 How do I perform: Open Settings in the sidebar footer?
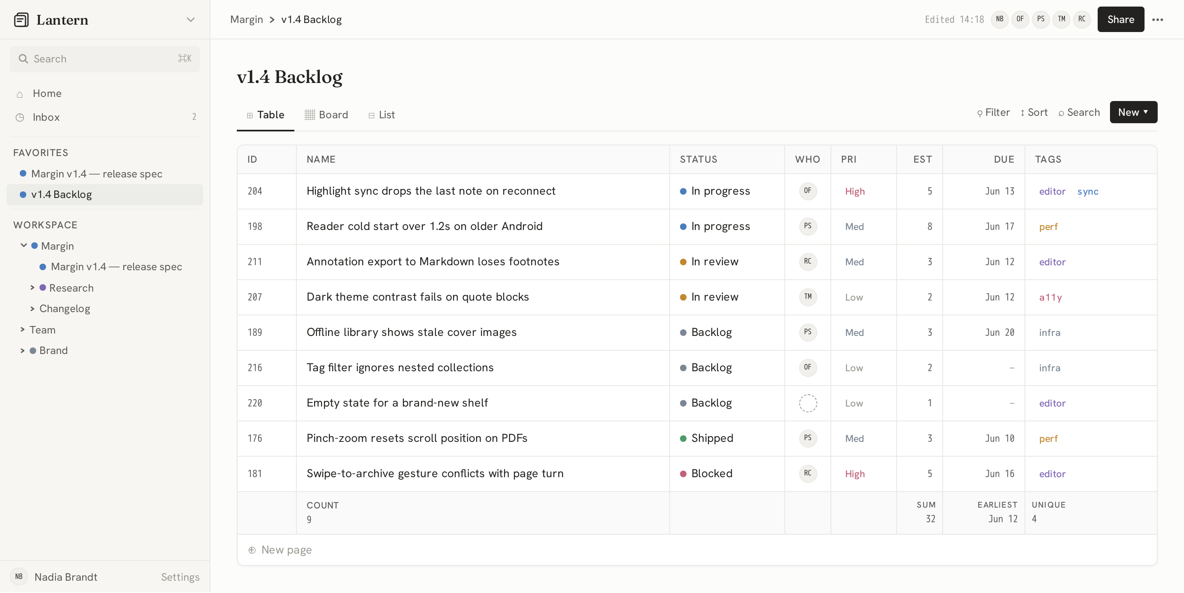coord(180,577)
